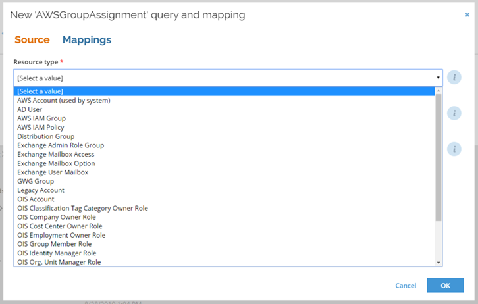The width and height of the screenshot is (478, 304).
Task: Collapse the Resource type dropdown arrow
Action: pos(438,78)
